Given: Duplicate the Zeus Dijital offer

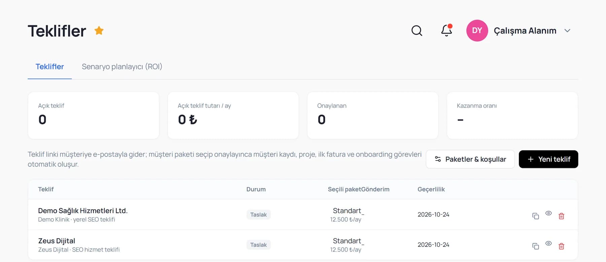Looking at the screenshot, I should click(536, 246).
